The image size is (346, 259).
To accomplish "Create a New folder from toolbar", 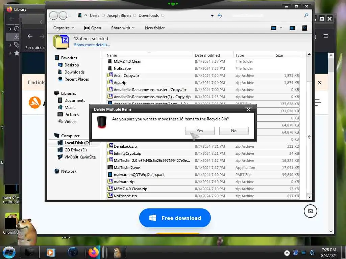I will [x=155, y=28].
